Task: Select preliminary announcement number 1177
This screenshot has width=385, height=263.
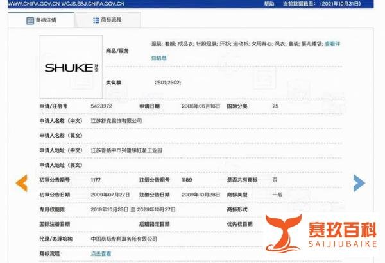Action: coord(96,180)
